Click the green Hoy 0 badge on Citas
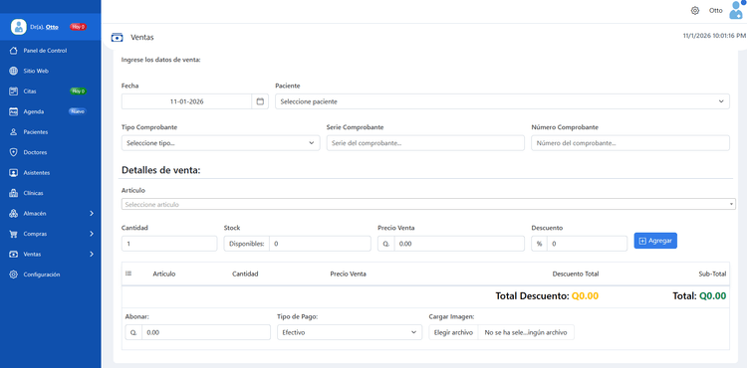The image size is (747, 368). [78, 92]
